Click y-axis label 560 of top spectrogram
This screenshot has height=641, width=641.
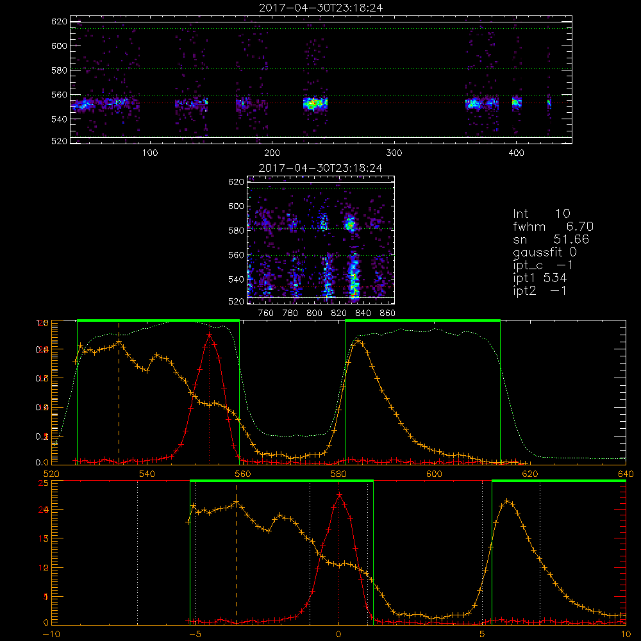click(x=59, y=94)
